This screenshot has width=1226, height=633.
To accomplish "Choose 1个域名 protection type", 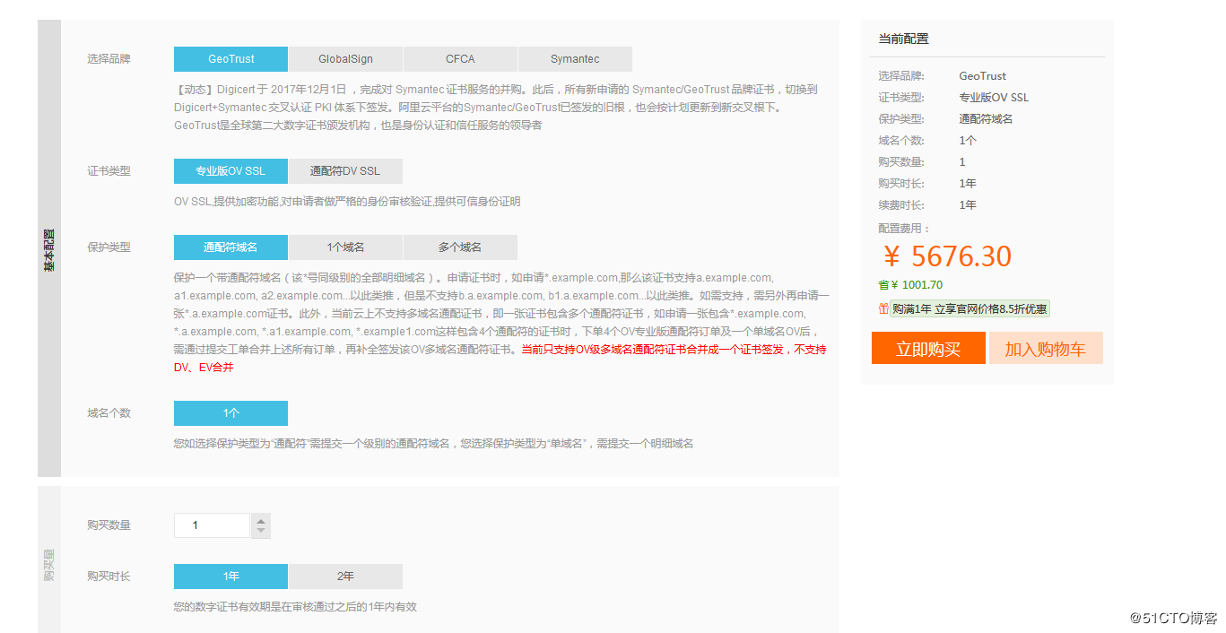I will pos(345,247).
